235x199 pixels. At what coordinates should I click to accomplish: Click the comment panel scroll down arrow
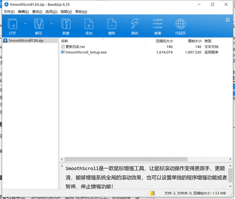[230, 186]
